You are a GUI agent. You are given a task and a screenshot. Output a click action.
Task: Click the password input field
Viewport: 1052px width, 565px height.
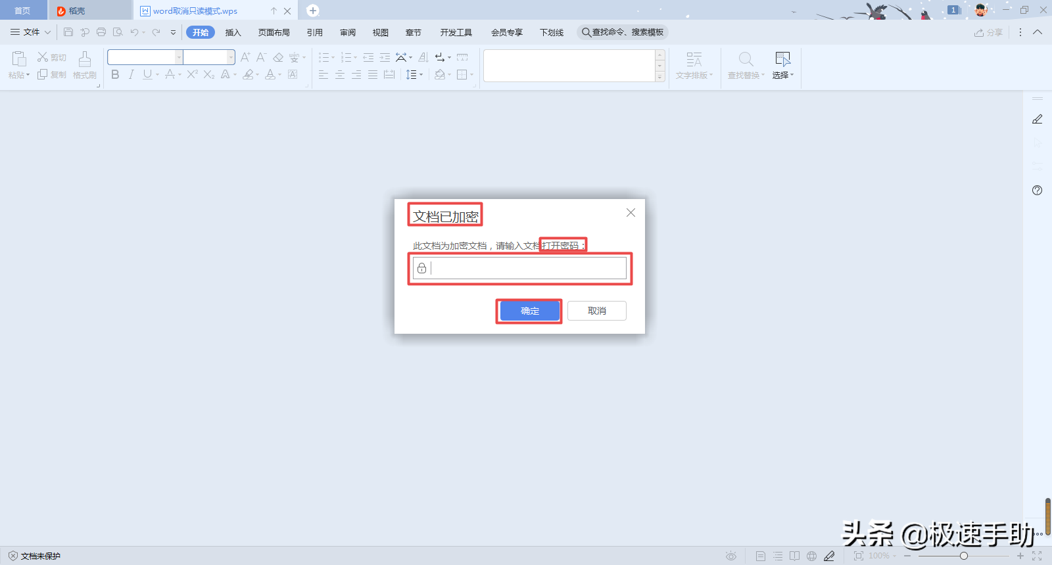pos(526,268)
